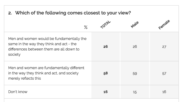Click 'merely reflects this' text line
Screen dimensions: 182x102
(x=24, y=78)
